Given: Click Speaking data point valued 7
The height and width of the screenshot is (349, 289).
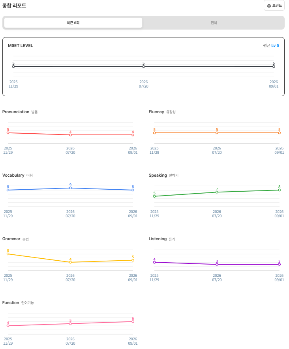Looking at the screenshot, I should 217,192.
